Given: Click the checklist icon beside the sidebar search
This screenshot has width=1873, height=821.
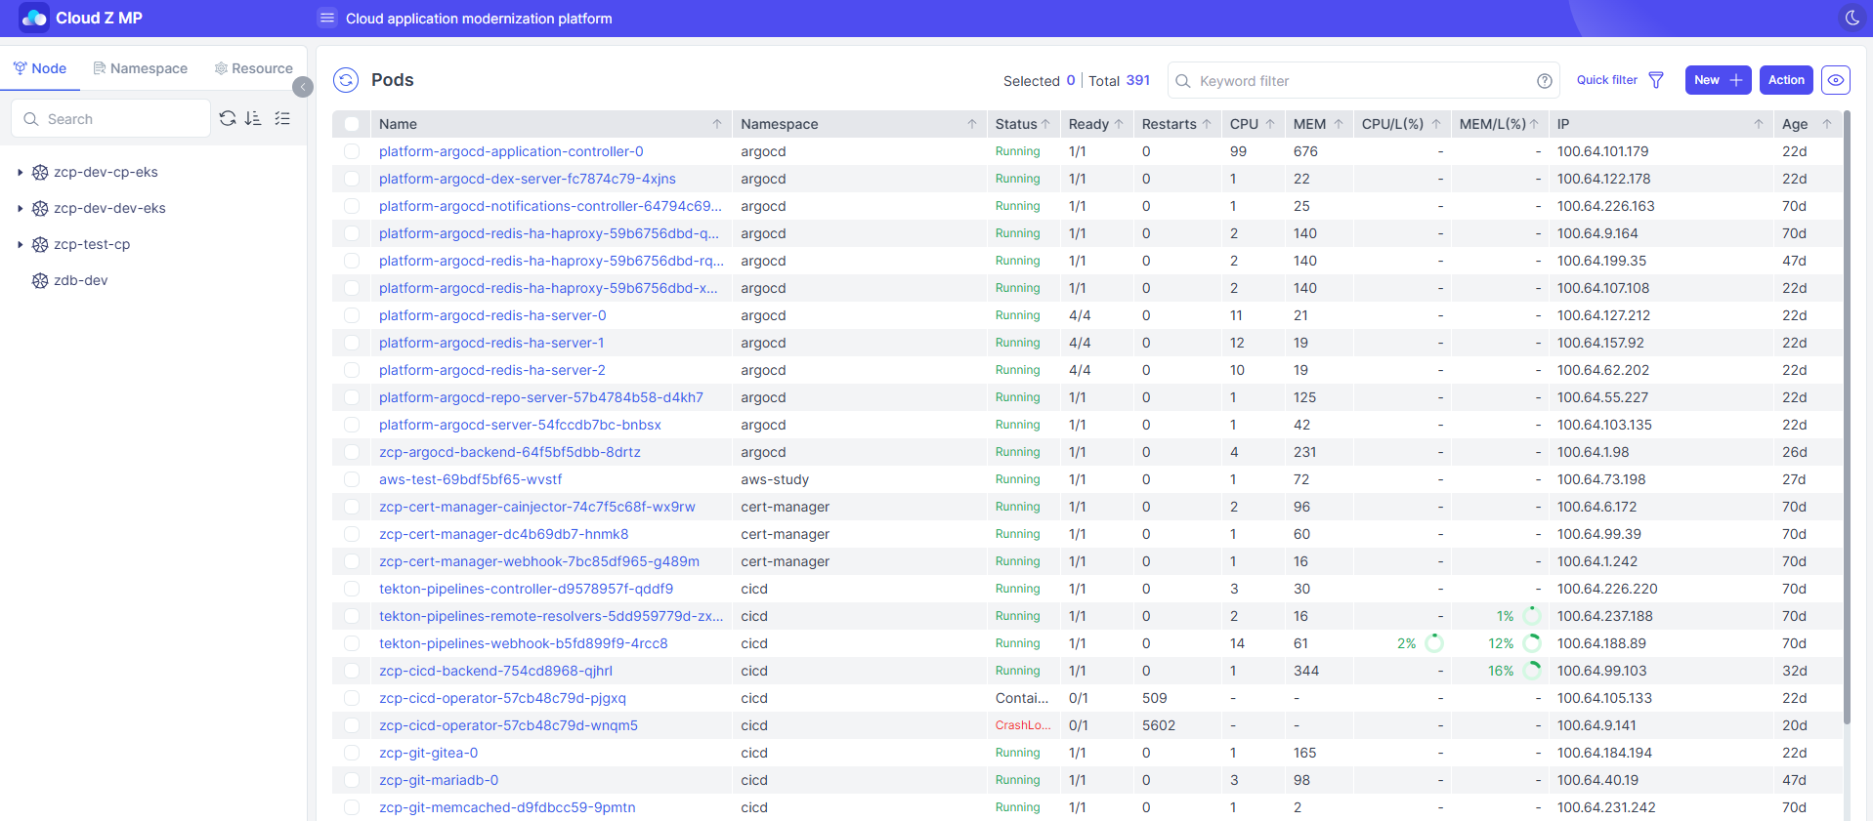Looking at the screenshot, I should pyautogui.click(x=282, y=118).
